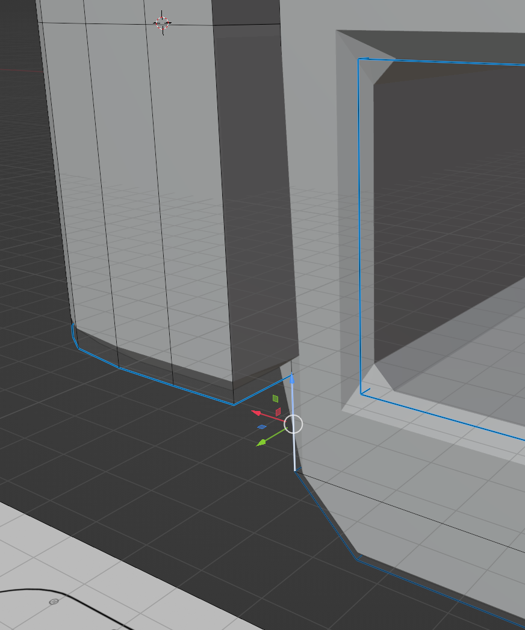Select the blue plane handle of the gizmo
Image resolution: width=525 pixels, height=630 pixels.
(262, 427)
